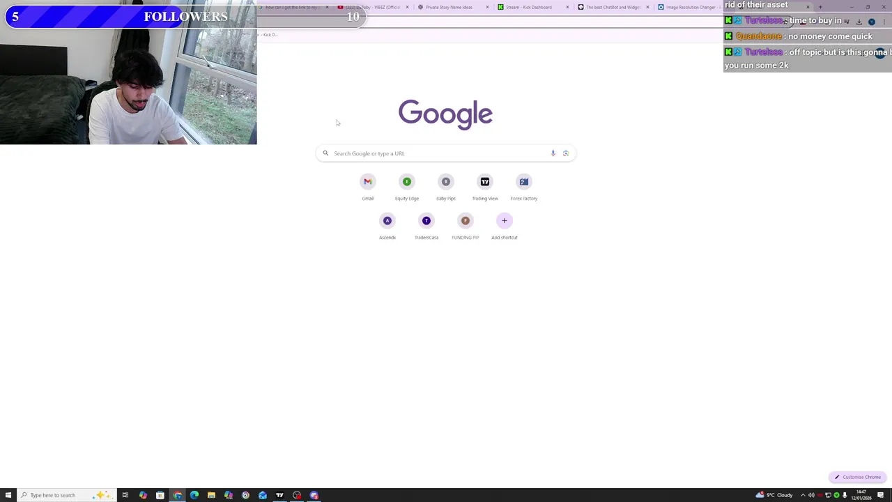The height and width of the screenshot is (502, 892).
Task: Switch to the VIBEZ YouTube tab
Action: point(373,7)
